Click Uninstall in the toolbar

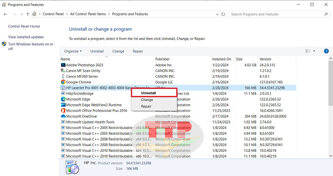click(x=97, y=51)
